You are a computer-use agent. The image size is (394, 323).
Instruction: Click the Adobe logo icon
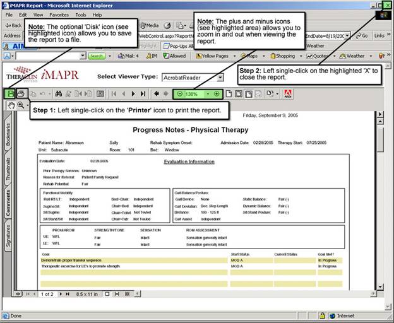pos(287,93)
